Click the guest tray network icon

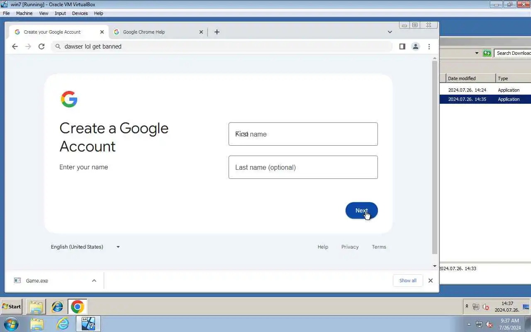click(x=475, y=307)
